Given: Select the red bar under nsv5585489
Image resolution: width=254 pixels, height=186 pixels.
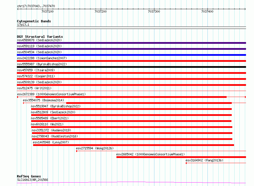Looking at the screenshot, I should (x=131, y=121).
